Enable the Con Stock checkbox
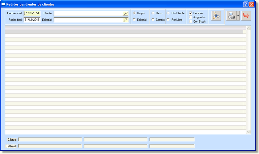 (191, 21)
